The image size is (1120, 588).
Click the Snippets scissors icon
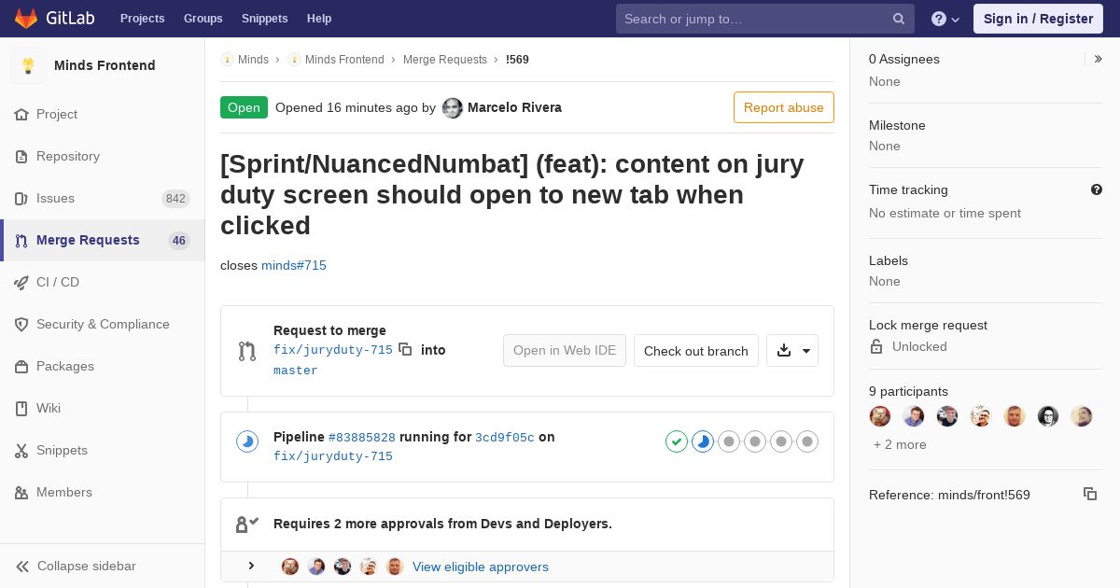click(21, 450)
